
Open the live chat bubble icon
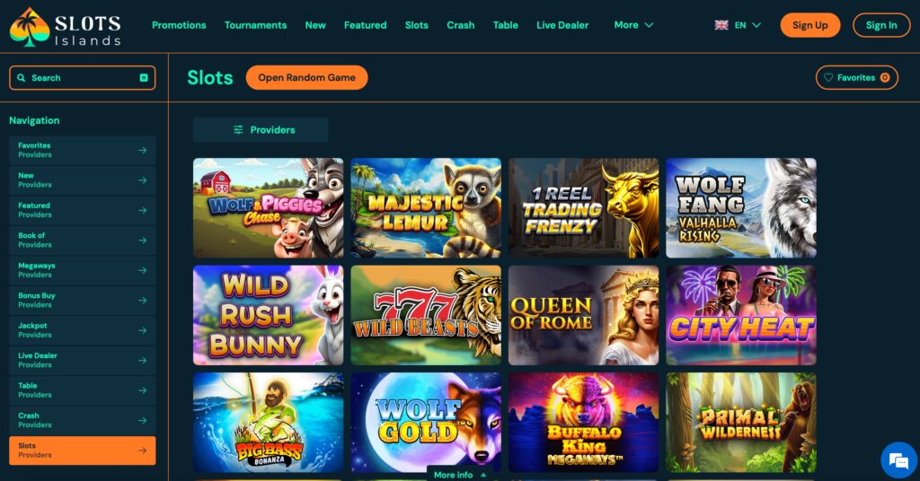coord(898,461)
